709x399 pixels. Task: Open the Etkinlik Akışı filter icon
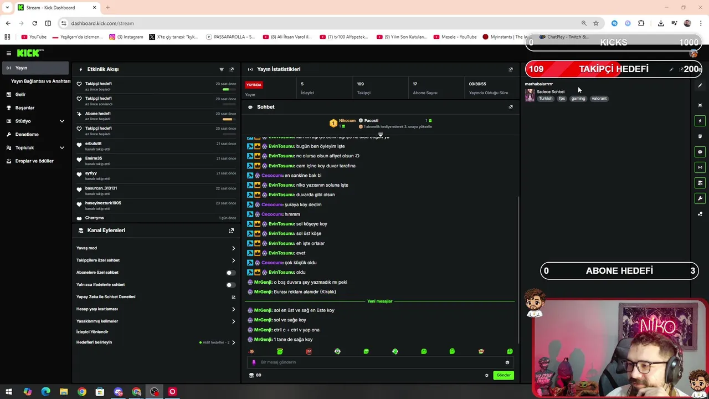[x=222, y=69]
